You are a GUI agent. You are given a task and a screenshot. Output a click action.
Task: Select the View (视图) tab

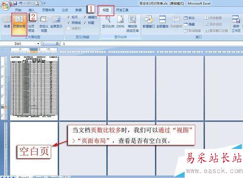coord(105,10)
